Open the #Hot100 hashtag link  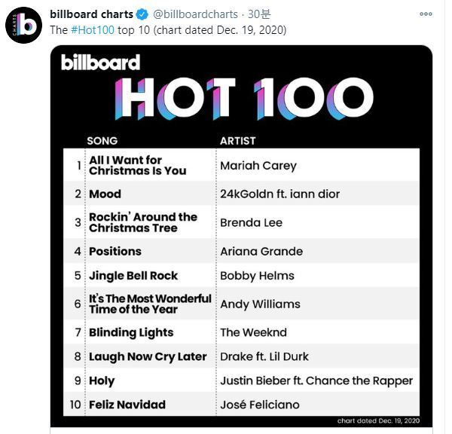(93, 29)
